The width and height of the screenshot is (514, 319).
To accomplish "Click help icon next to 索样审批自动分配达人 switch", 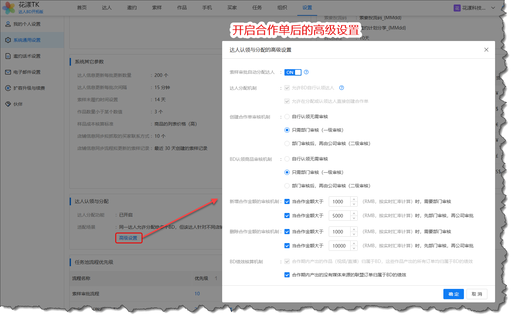I will click(306, 72).
